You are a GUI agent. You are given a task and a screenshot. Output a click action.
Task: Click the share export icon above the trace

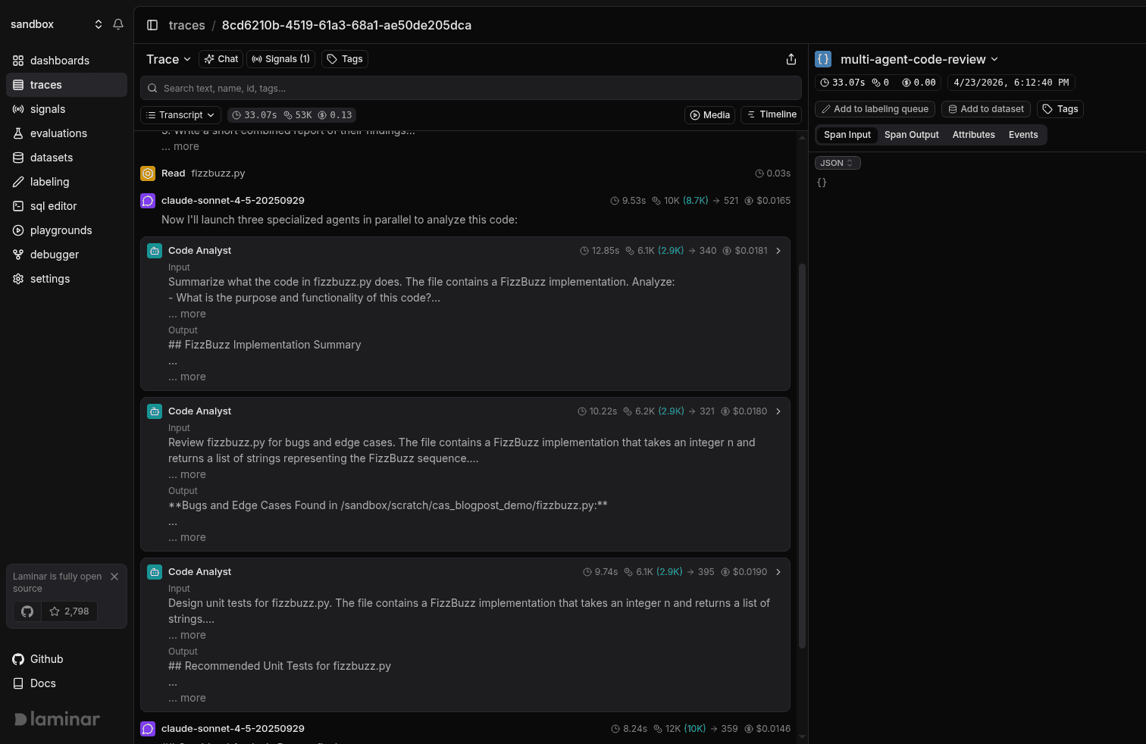point(791,58)
